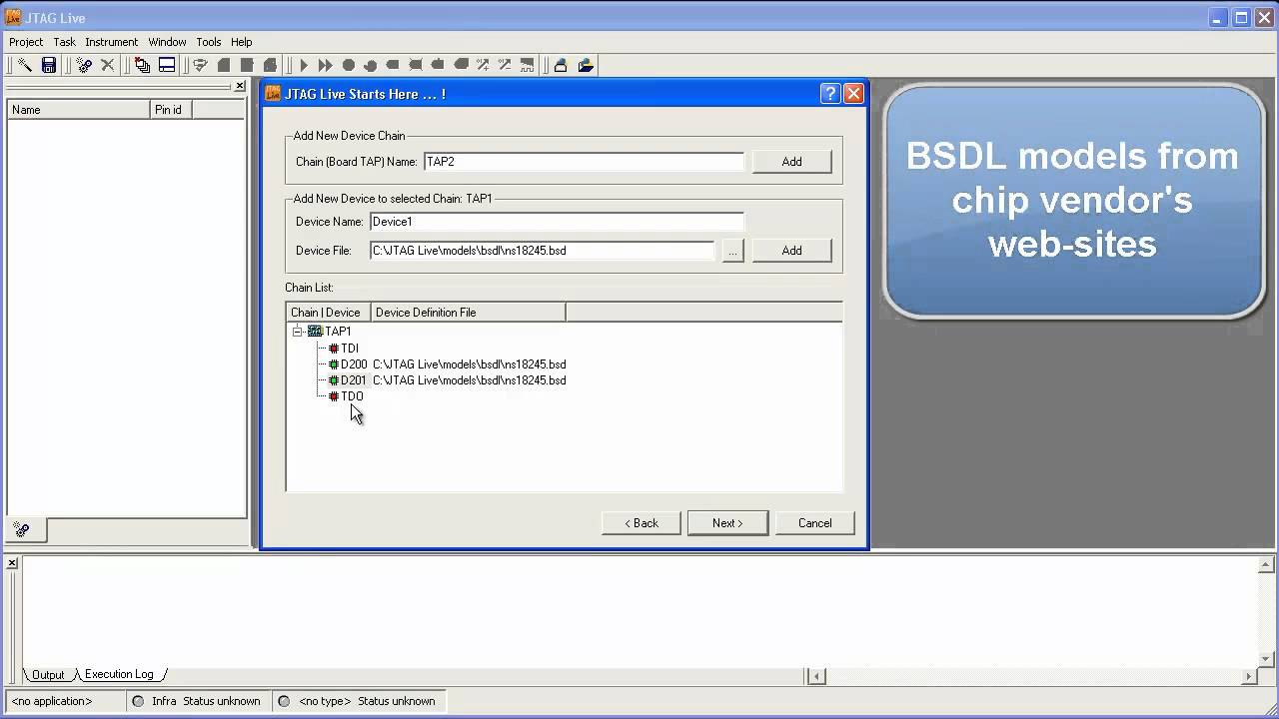
Task: Click the output pane scroll down arrow
Action: (x=1265, y=658)
